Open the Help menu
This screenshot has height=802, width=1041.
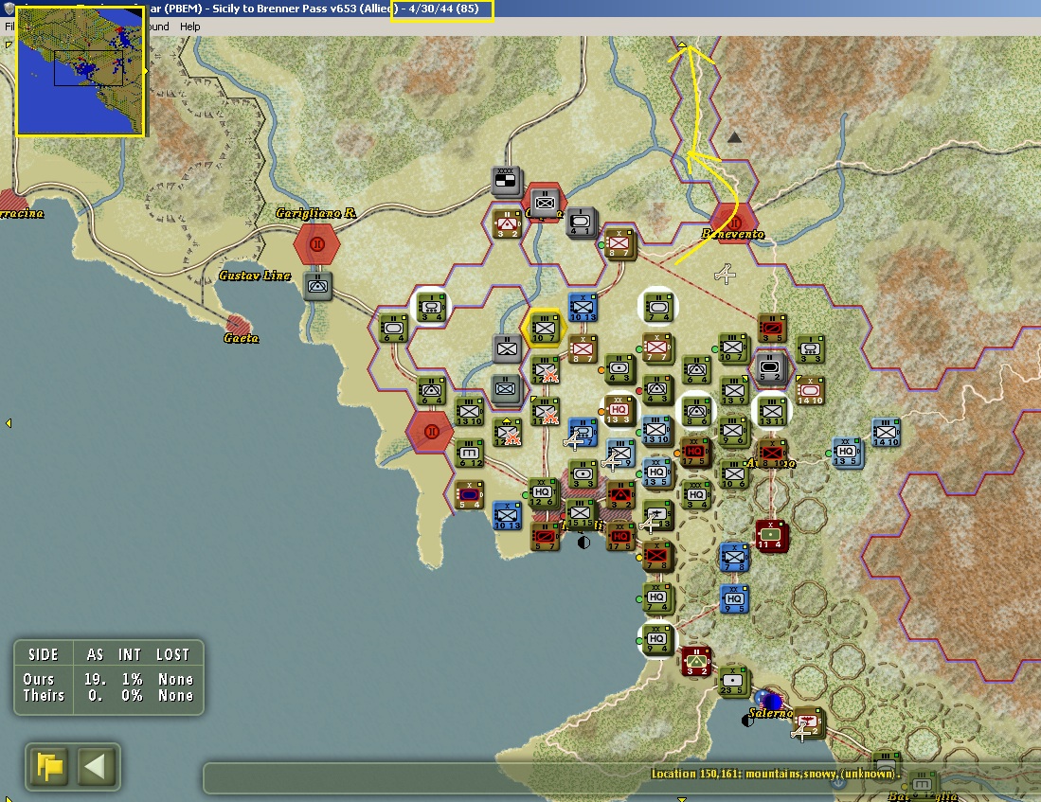(x=189, y=27)
